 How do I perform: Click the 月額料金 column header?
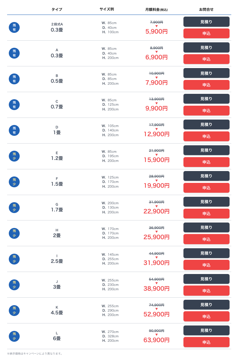click(x=156, y=9)
